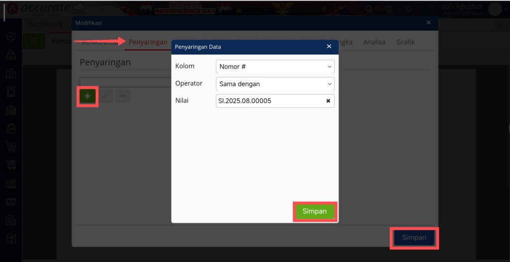The height and width of the screenshot is (262, 510).
Task: Open the shopping cart sidebar icon
Action: [x=11, y=147]
